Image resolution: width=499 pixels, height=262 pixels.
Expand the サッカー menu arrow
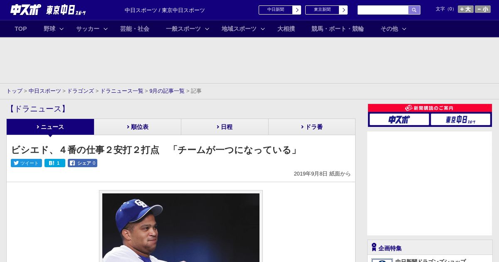[x=106, y=29]
